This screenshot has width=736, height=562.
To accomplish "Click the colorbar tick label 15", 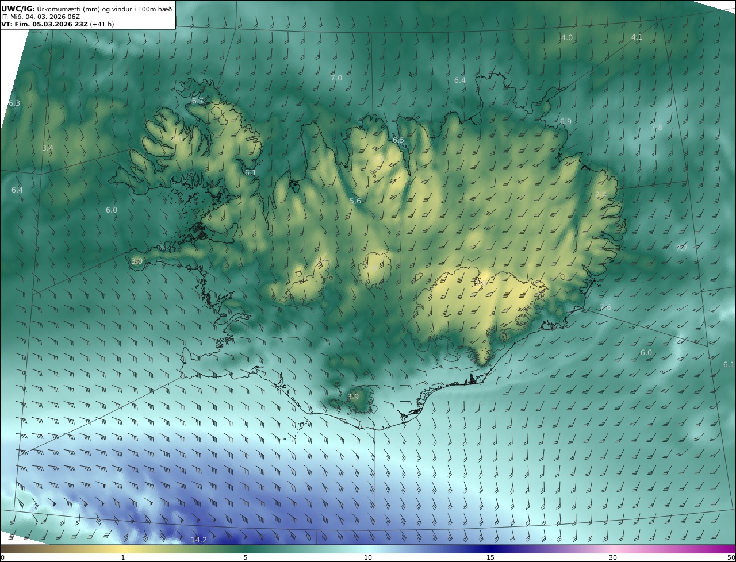I will pos(490,557).
